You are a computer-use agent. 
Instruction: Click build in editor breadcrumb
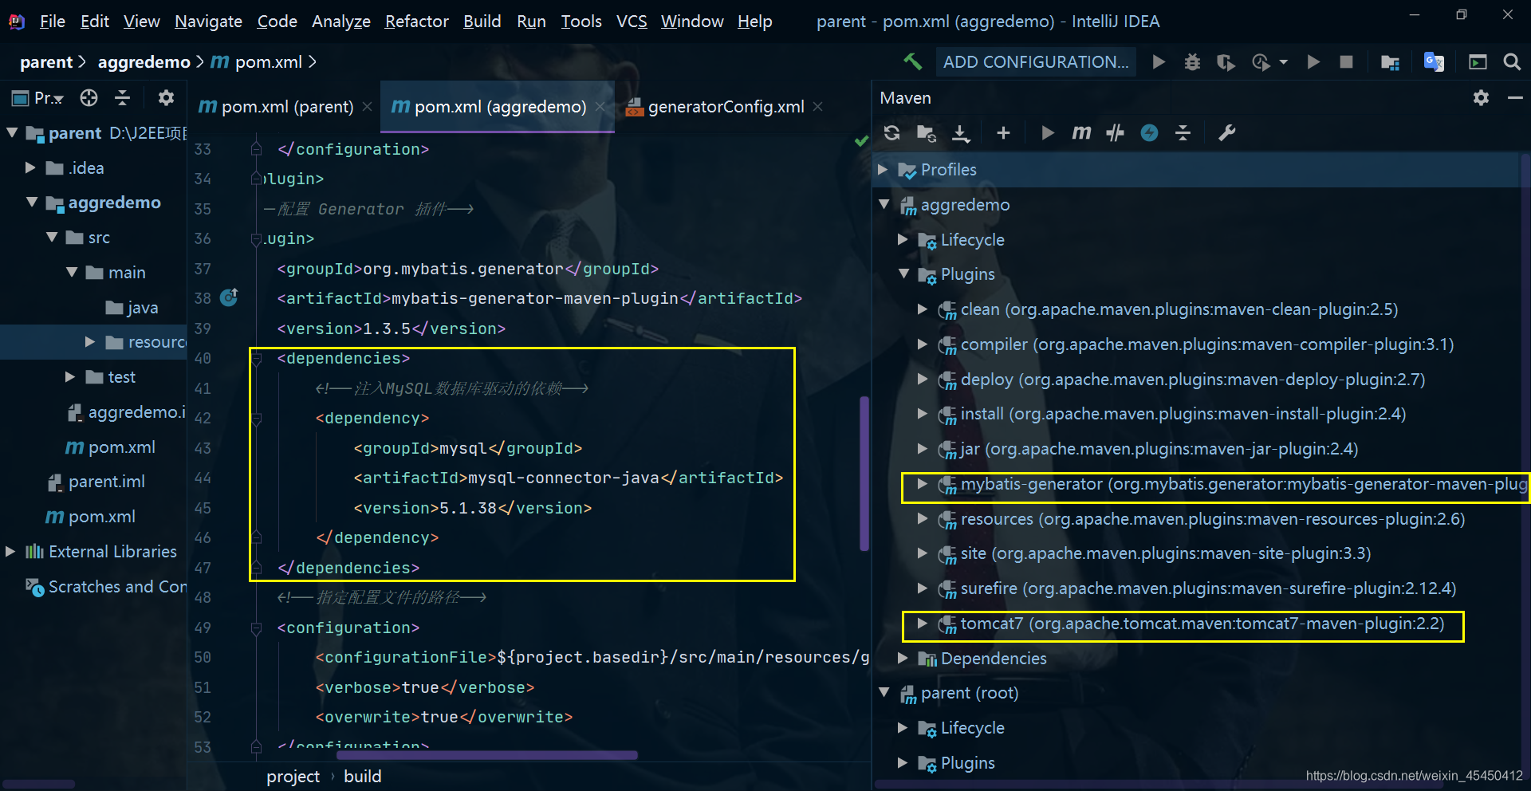point(363,776)
